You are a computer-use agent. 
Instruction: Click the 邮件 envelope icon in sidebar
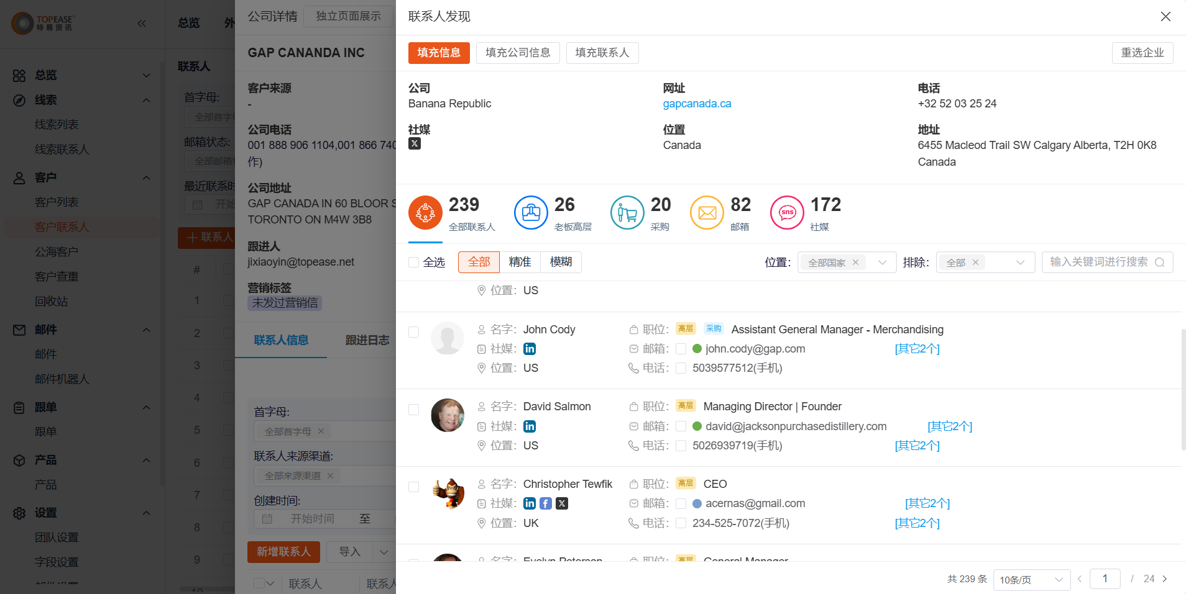click(x=19, y=330)
